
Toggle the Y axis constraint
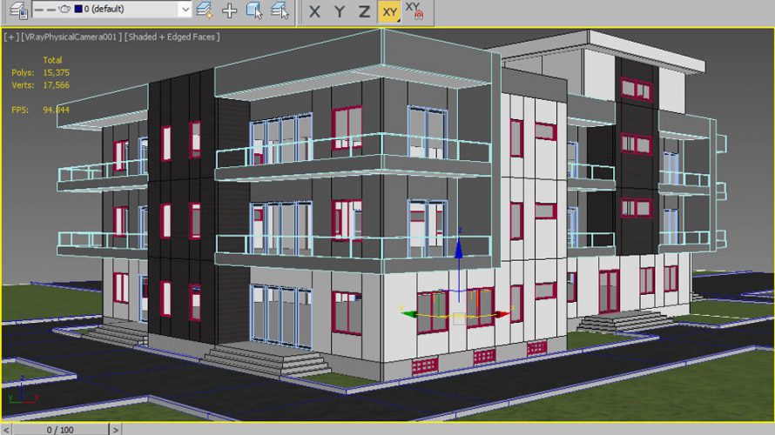(340, 11)
